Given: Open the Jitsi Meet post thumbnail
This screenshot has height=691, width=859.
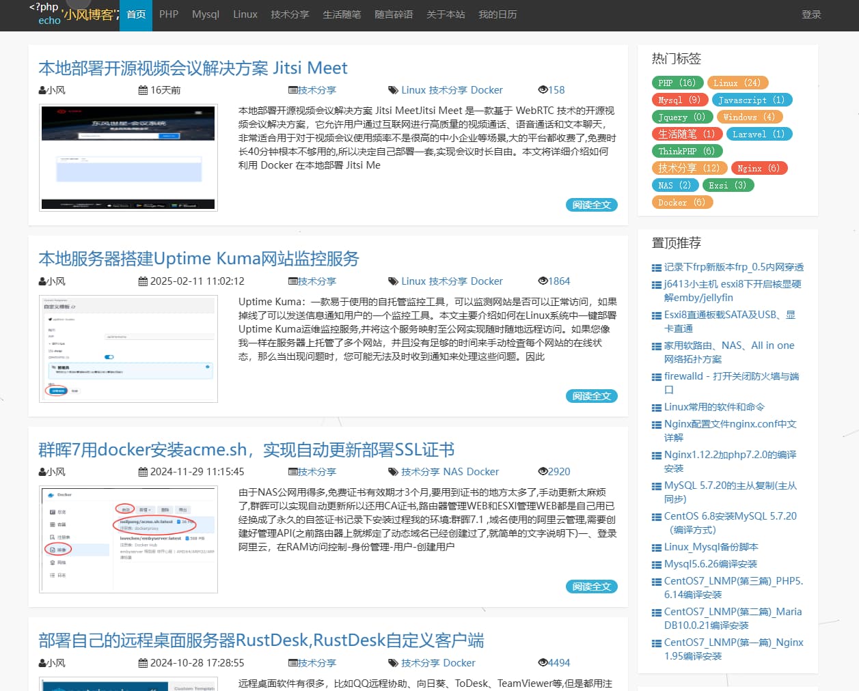Looking at the screenshot, I should point(128,158).
